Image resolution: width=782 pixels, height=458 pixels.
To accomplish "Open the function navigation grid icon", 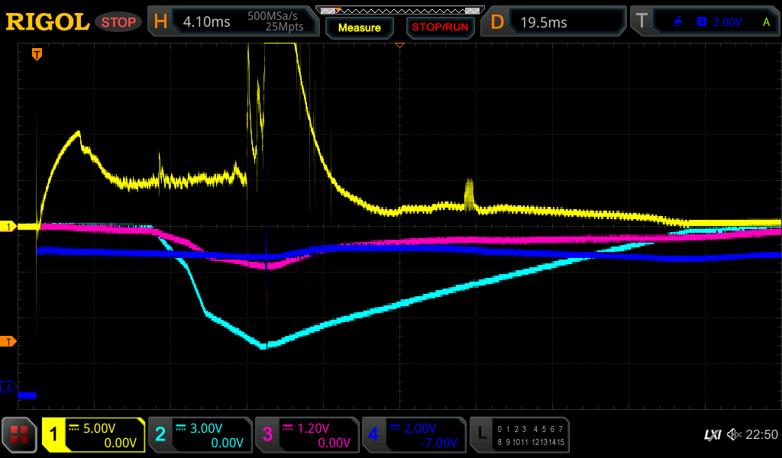I will (x=20, y=435).
